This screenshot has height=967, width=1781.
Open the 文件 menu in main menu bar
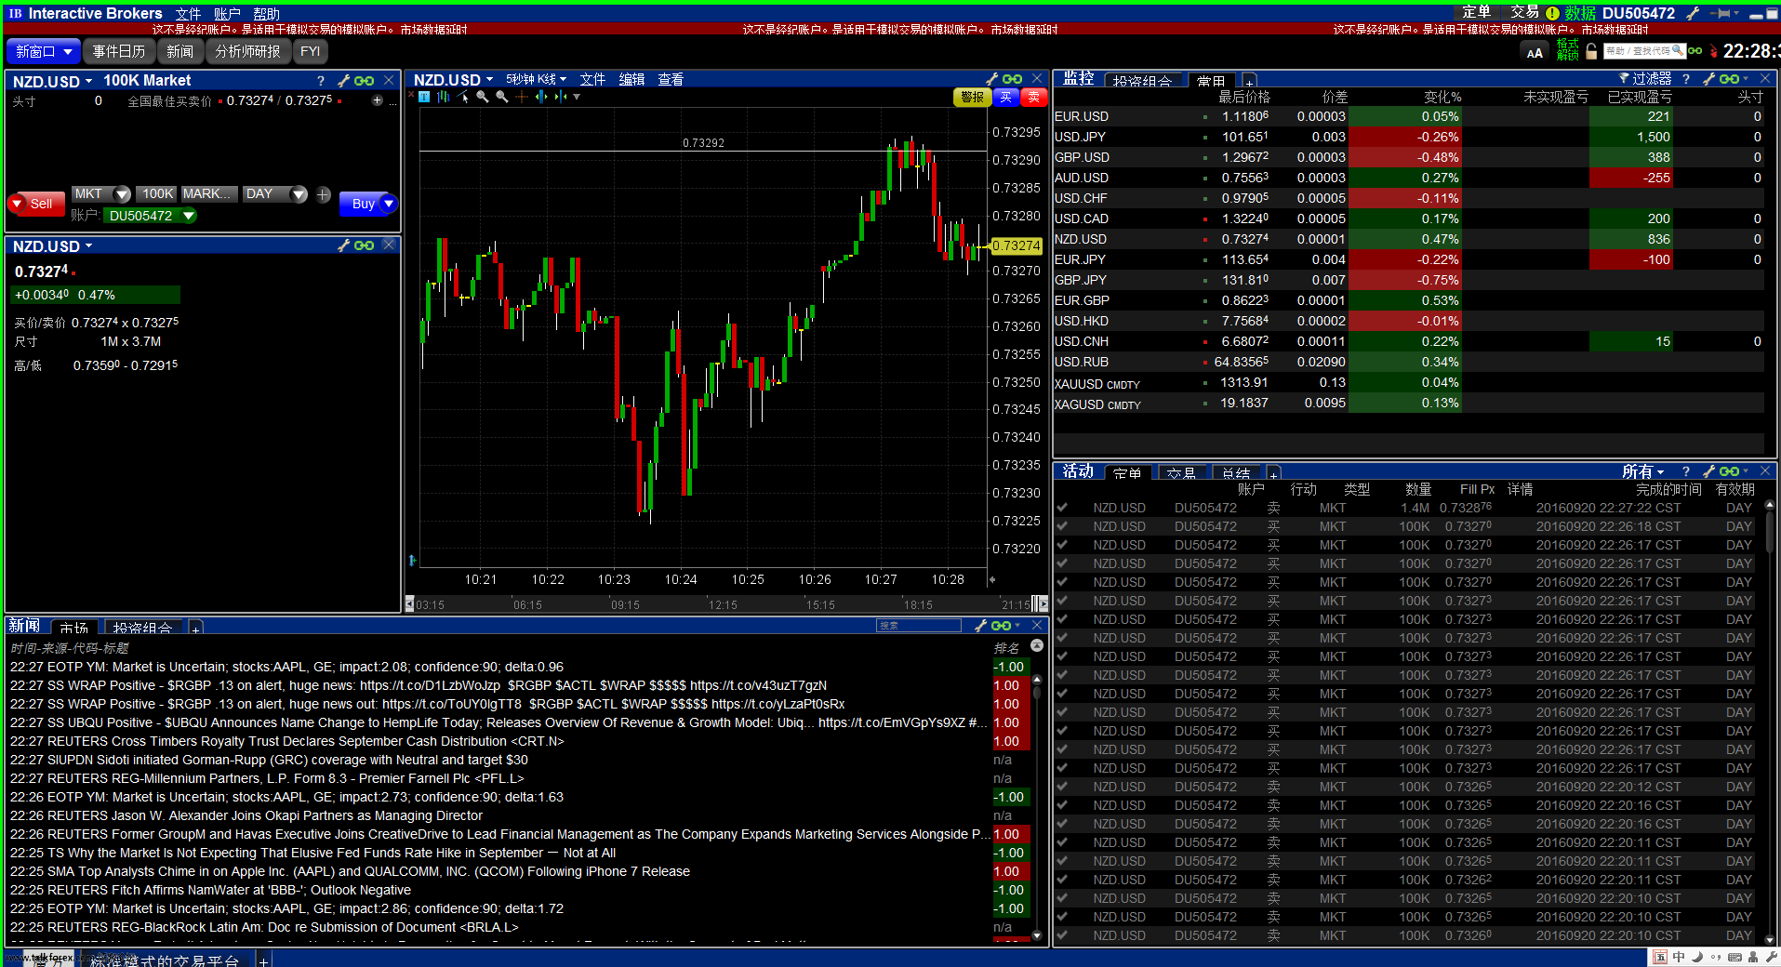188,14
